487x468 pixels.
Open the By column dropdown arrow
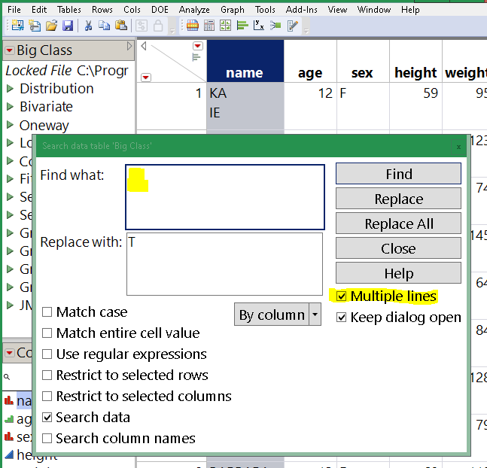pos(315,315)
